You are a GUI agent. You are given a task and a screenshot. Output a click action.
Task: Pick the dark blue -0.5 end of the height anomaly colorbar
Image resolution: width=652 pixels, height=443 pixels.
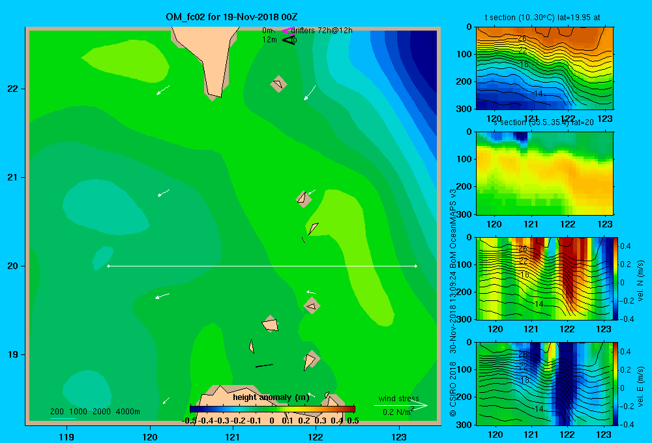point(193,409)
